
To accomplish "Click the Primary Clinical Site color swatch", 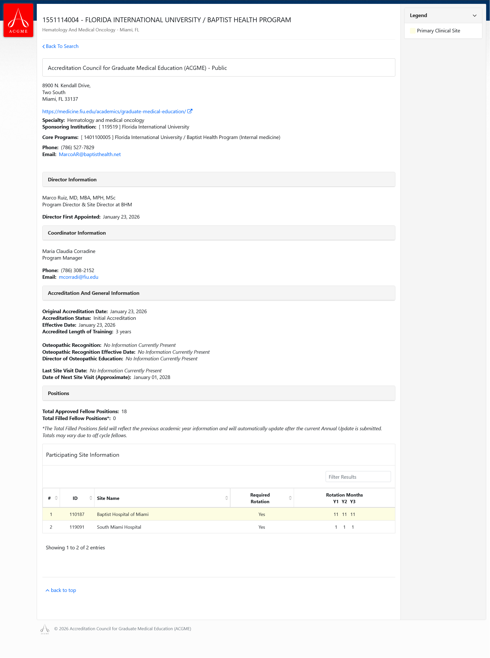I will [x=412, y=31].
